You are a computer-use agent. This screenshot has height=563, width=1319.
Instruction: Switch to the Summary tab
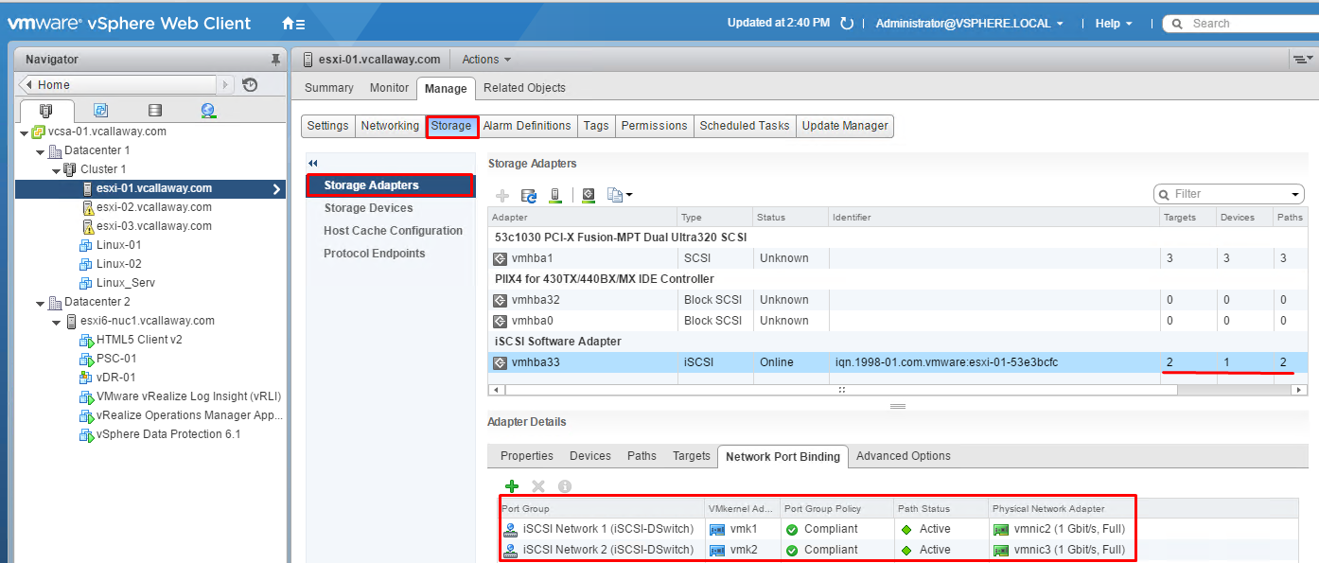point(329,88)
